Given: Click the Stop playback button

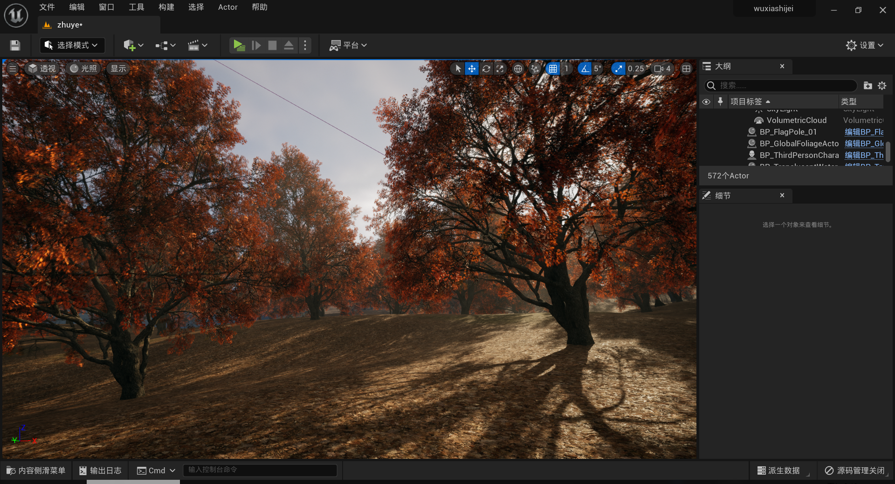Looking at the screenshot, I should point(272,45).
